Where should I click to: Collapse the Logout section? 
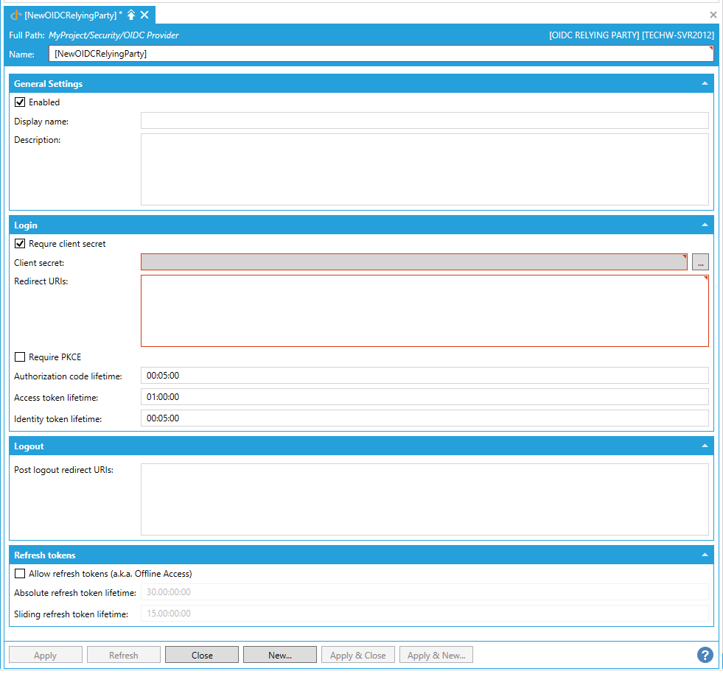[x=705, y=446]
